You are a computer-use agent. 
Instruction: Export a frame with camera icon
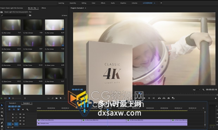[168, 98]
